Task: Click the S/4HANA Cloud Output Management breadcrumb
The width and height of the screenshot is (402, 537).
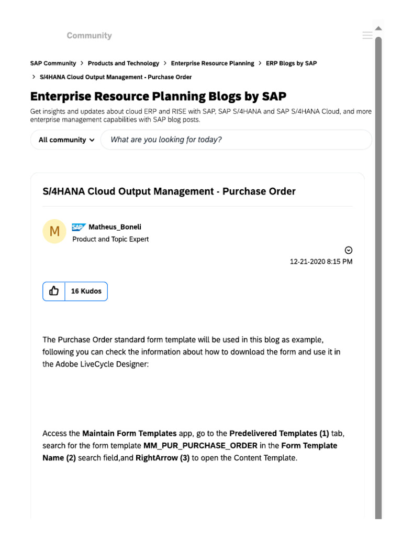Action: click(x=116, y=77)
